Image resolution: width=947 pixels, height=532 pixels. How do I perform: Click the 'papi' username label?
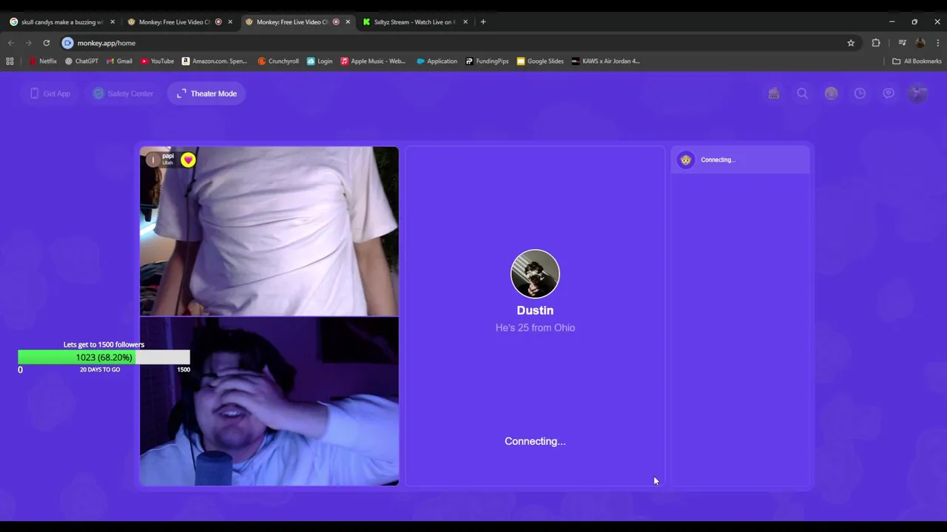click(168, 156)
